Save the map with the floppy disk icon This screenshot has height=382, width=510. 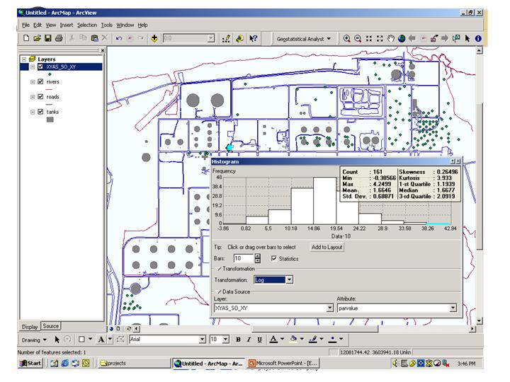tap(48, 38)
